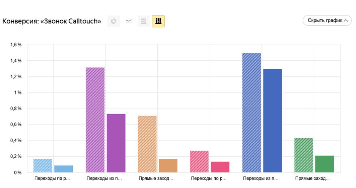This screenshot has height=188, width=356.
Task: Click the solid green bar
Action: pyautogui.click(x=325, y=164)
